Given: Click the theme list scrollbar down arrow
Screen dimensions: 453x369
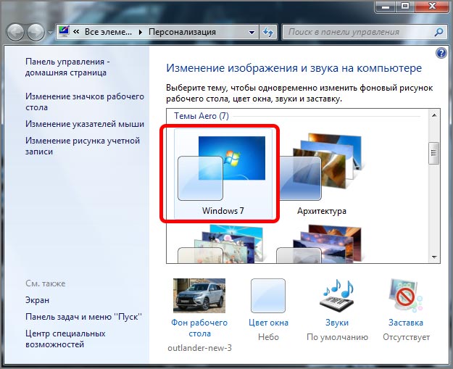Looking at the screenshot, I should pyautogui.click(x=434, y=257).
